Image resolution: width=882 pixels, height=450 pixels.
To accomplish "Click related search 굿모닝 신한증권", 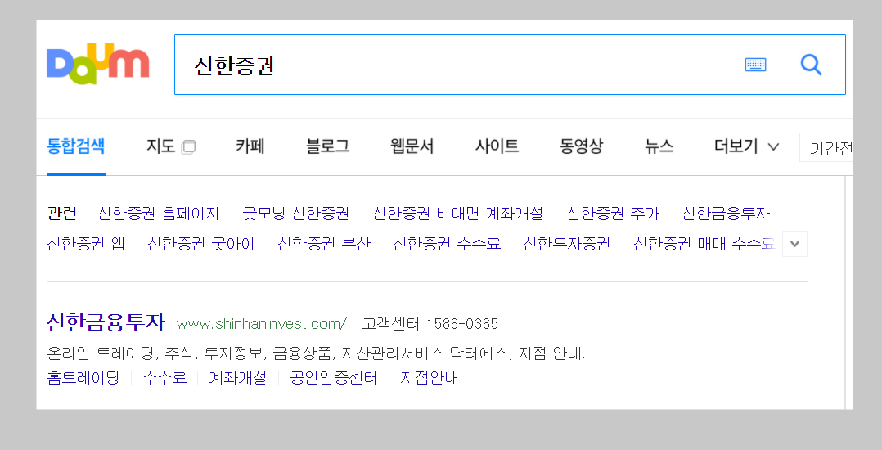I will point(296,214).
